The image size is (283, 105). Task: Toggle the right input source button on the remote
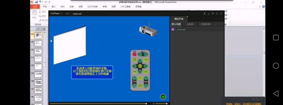146,54
